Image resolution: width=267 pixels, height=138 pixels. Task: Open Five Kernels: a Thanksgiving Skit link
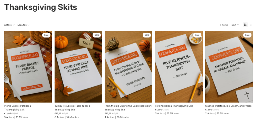tap(174, 106)
